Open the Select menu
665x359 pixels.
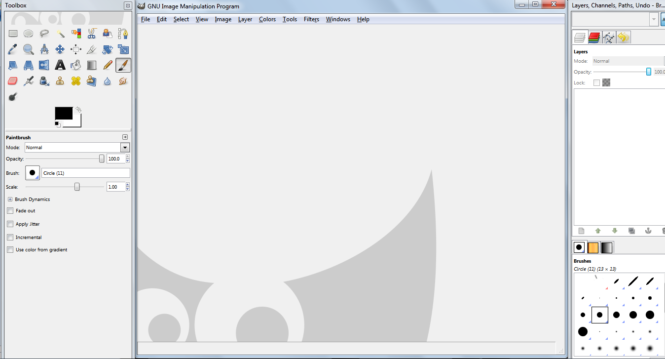(181, 19)
